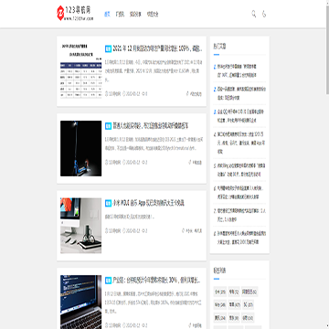Open the electric scooter thumbnail on the dark background
329x329 pixels.
pyautogui.click(x=81, y=148)
